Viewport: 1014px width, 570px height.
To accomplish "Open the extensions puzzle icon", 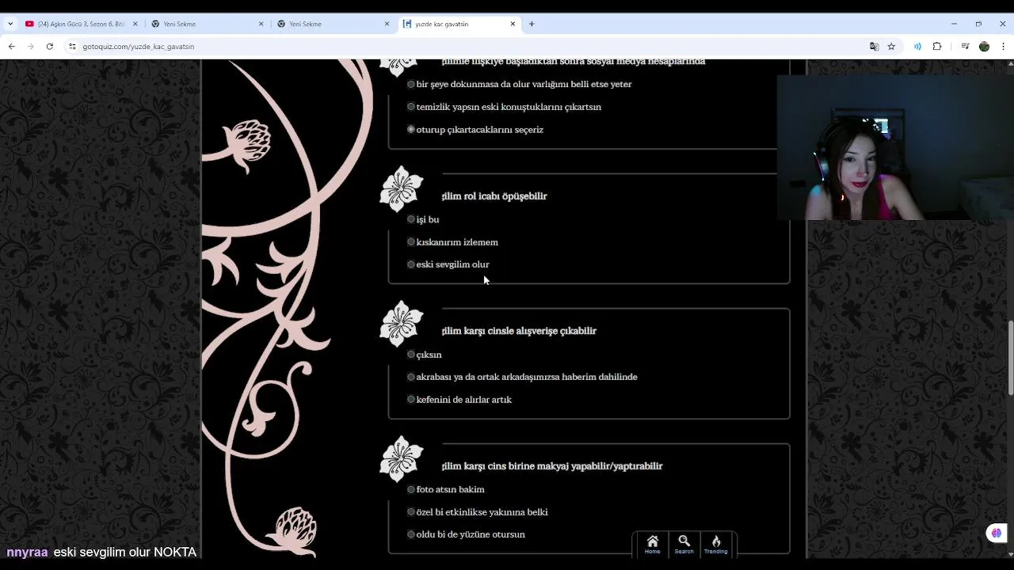I will (x=937, y=47).
